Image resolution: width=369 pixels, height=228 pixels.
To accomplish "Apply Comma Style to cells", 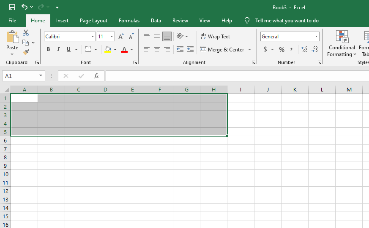I will click(x=292, y=49).
